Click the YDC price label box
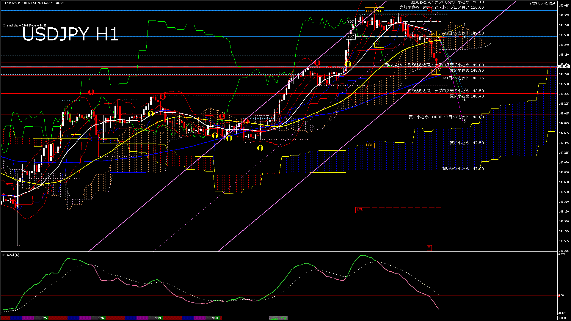Viewport: 571px width, 321px height. coord(351,37)
